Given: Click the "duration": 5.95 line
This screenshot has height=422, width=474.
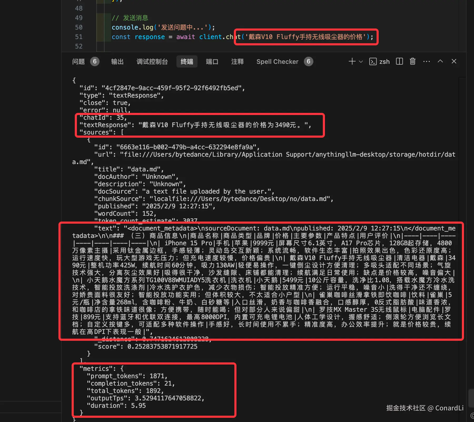Looking at the screenshot, I should 116,406.
